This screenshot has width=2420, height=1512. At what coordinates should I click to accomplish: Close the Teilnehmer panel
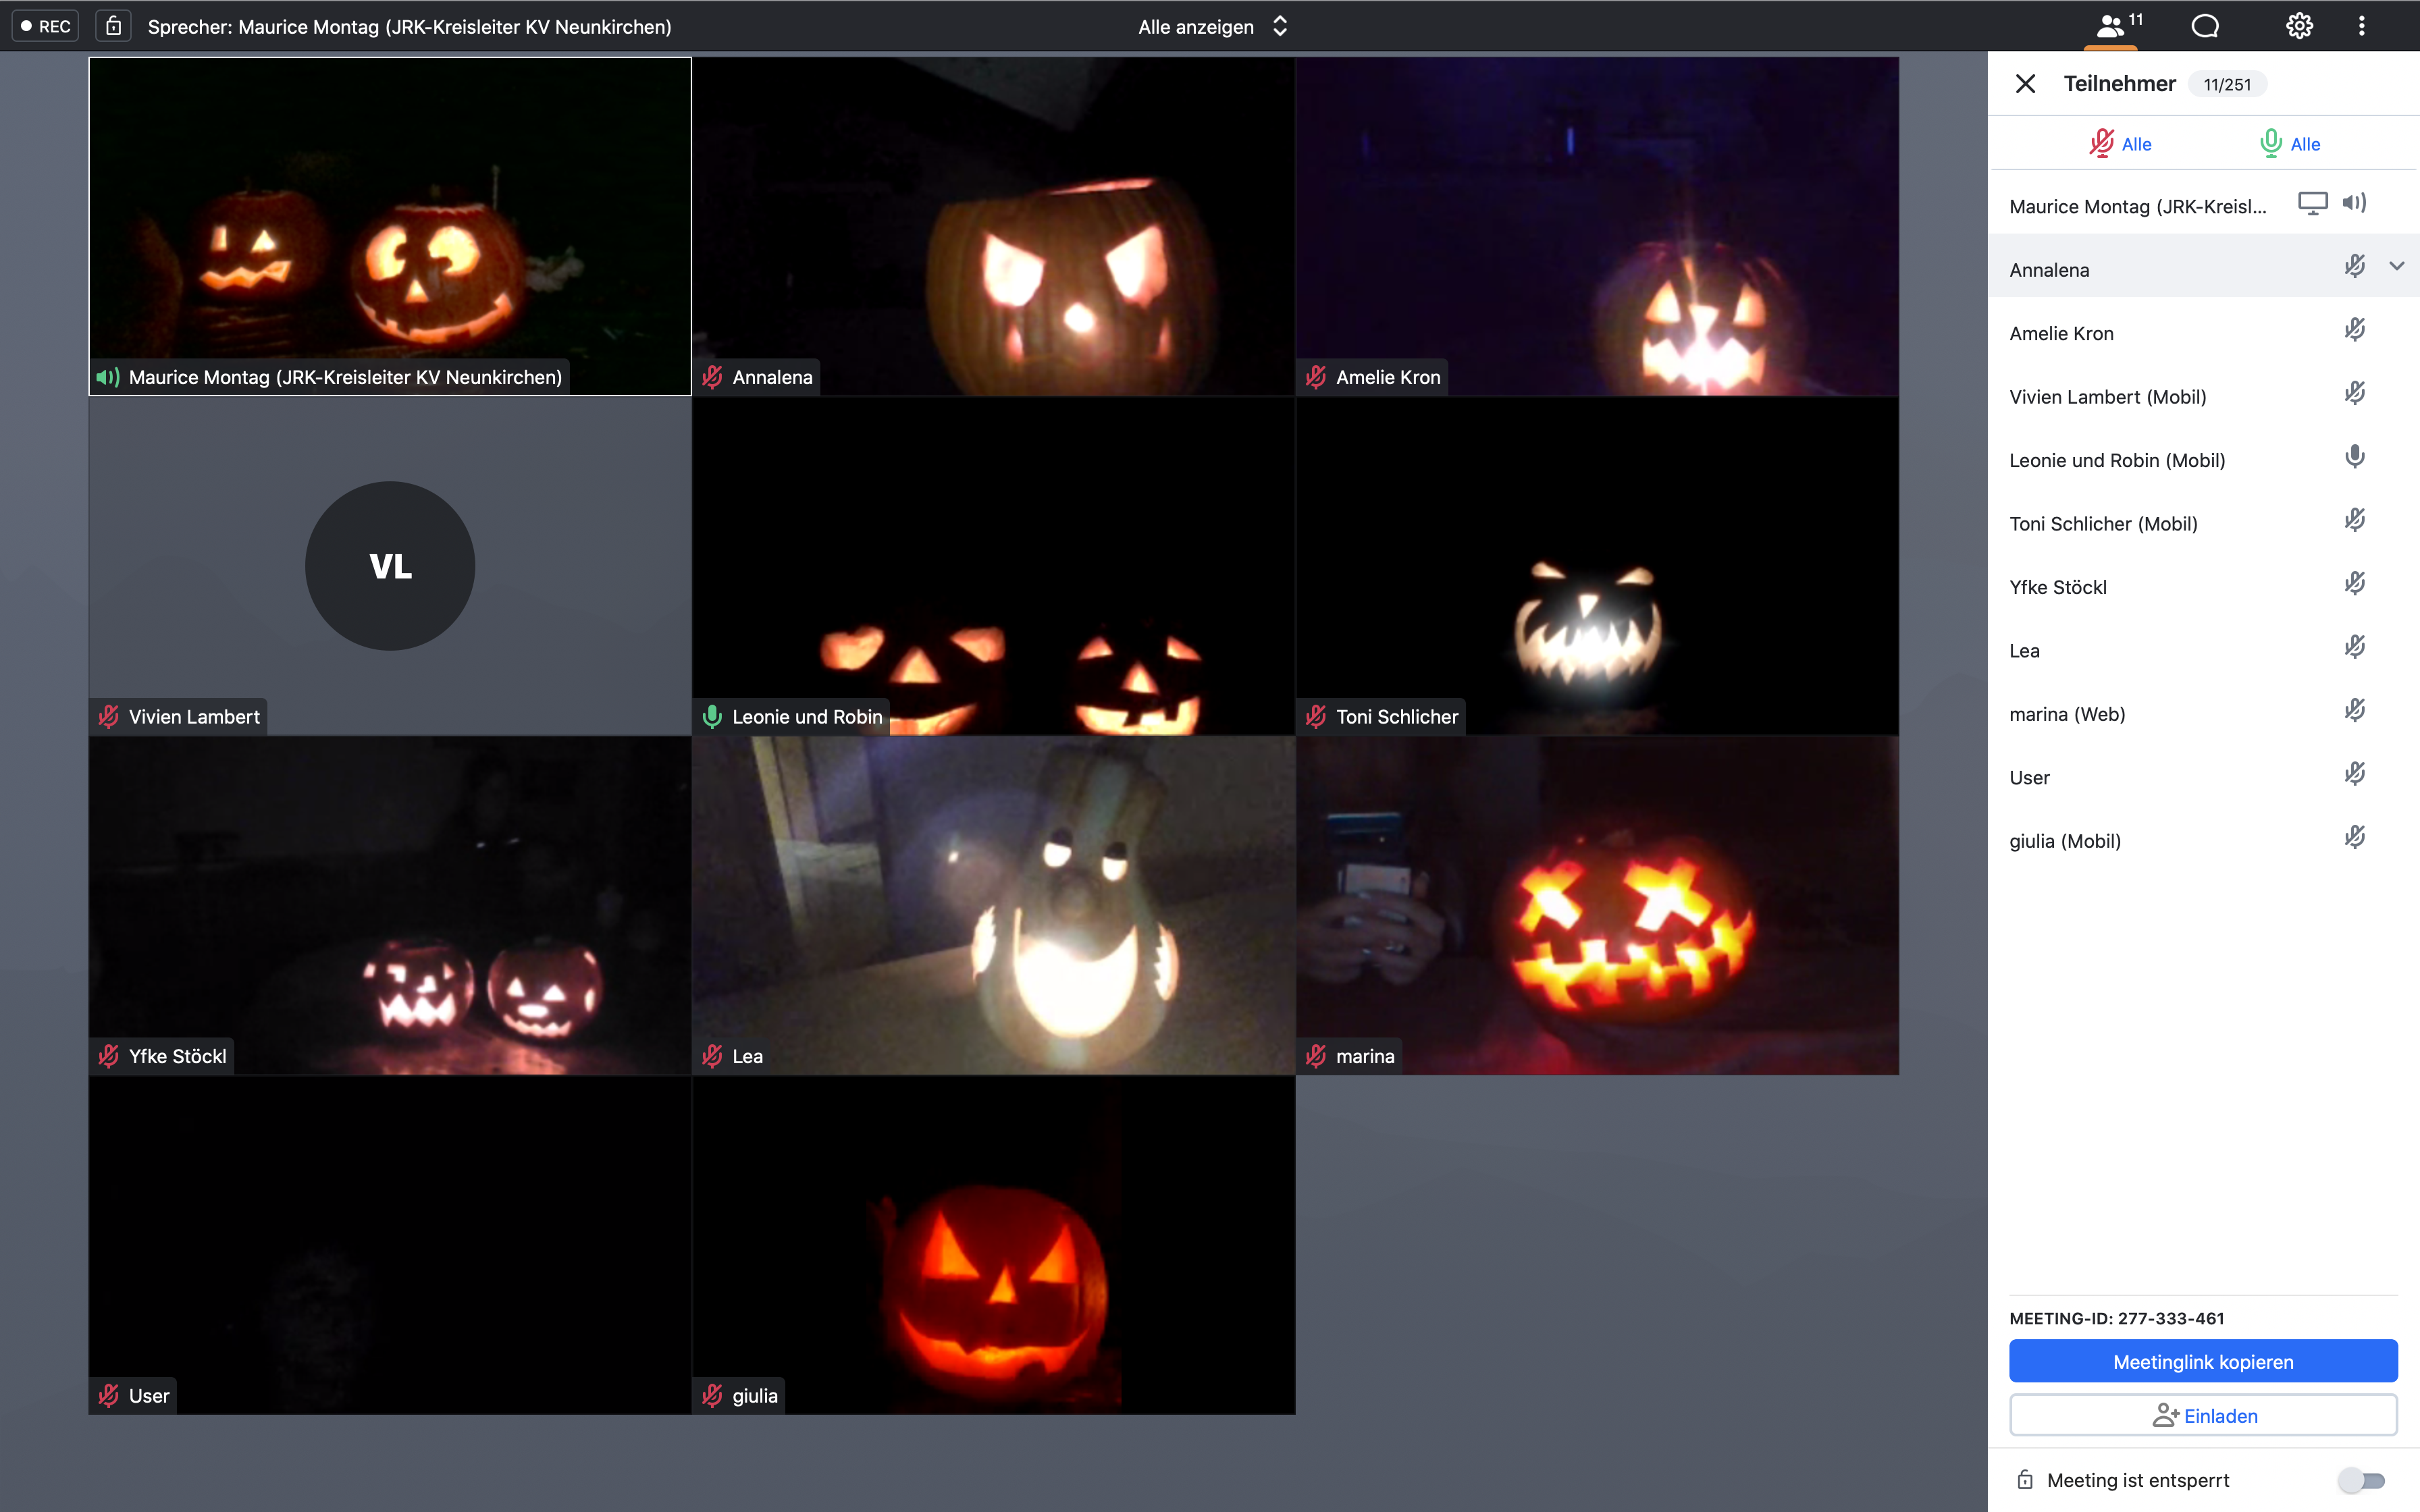(x=2025, y=84)
